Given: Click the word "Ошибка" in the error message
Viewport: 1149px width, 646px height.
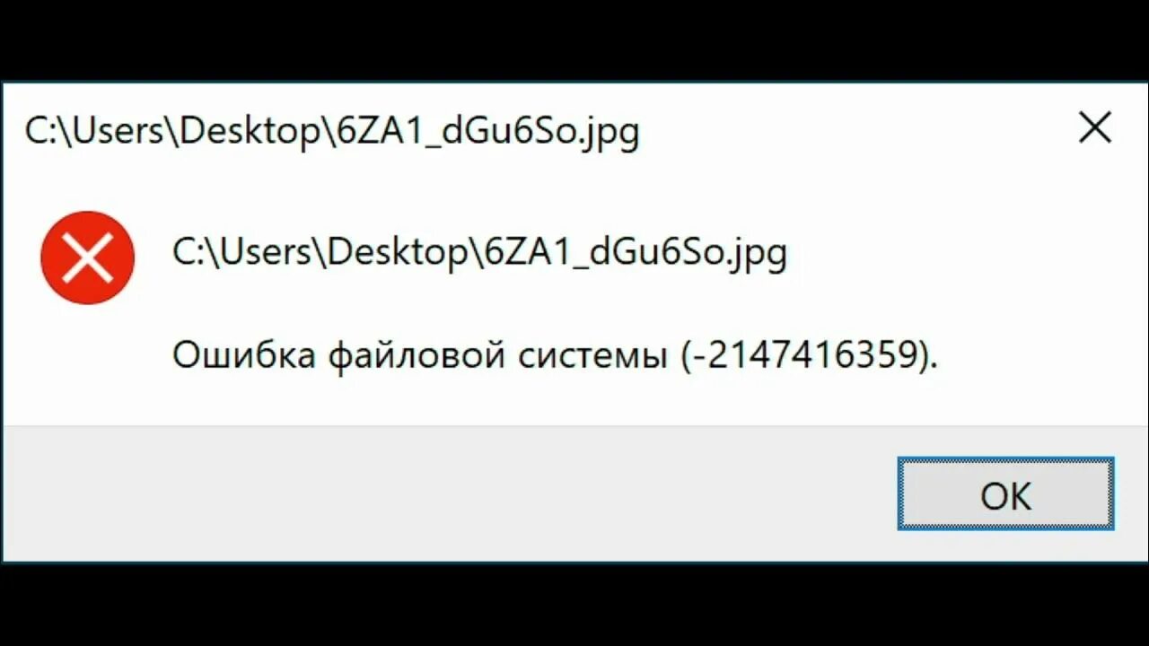Looking at the screenshot, I should [x=243, y=356].
